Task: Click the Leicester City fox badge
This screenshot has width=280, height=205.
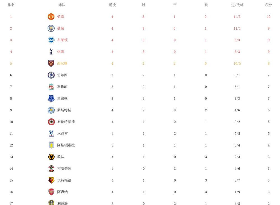Action: pyautogui.click(x=51, y=110)
